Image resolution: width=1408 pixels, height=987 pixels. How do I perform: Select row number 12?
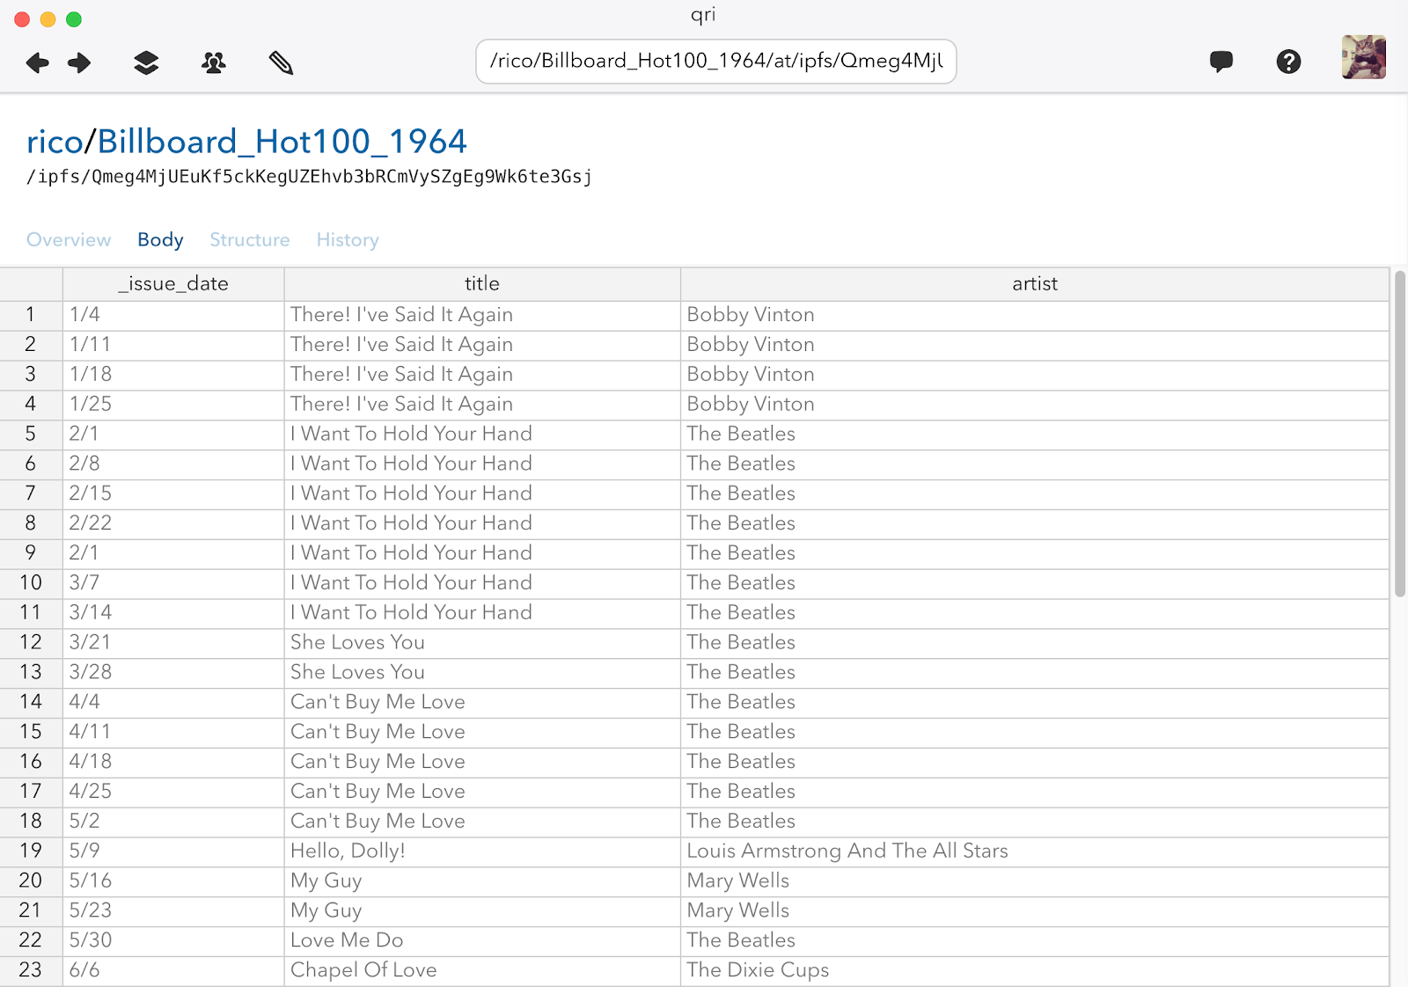pyautogui.click(x=31, y=643)
